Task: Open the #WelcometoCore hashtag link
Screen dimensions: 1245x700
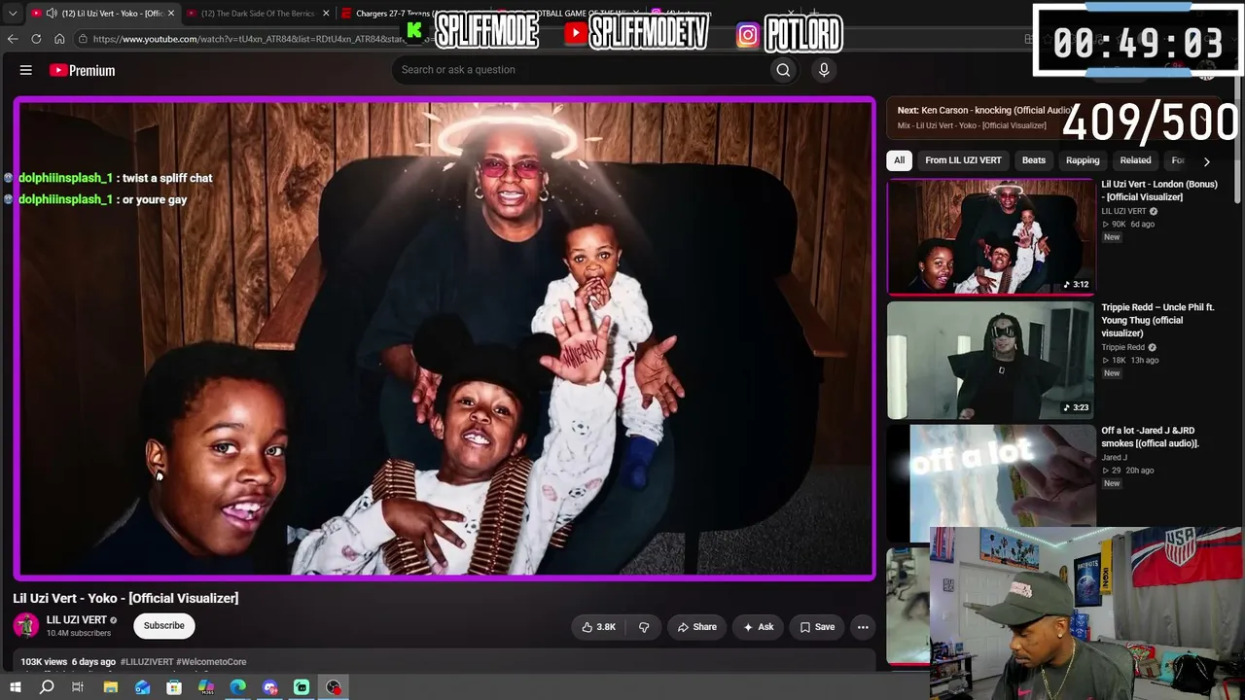Action: coord(211,662)
